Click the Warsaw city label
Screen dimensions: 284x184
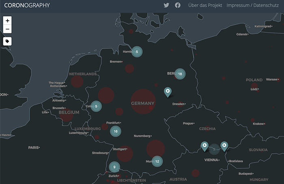tap(272, 79)
